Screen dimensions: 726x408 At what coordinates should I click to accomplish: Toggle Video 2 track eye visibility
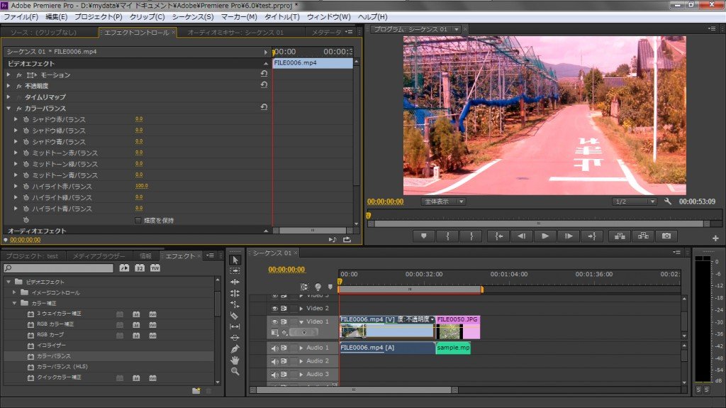274,309
